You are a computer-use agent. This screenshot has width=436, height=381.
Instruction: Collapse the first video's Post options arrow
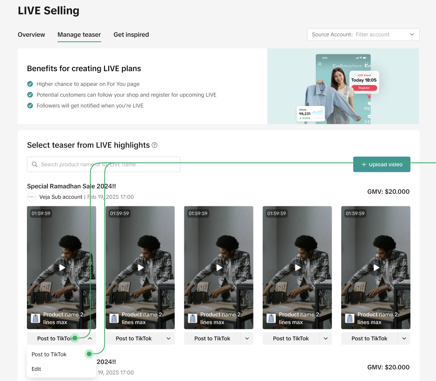90,339
